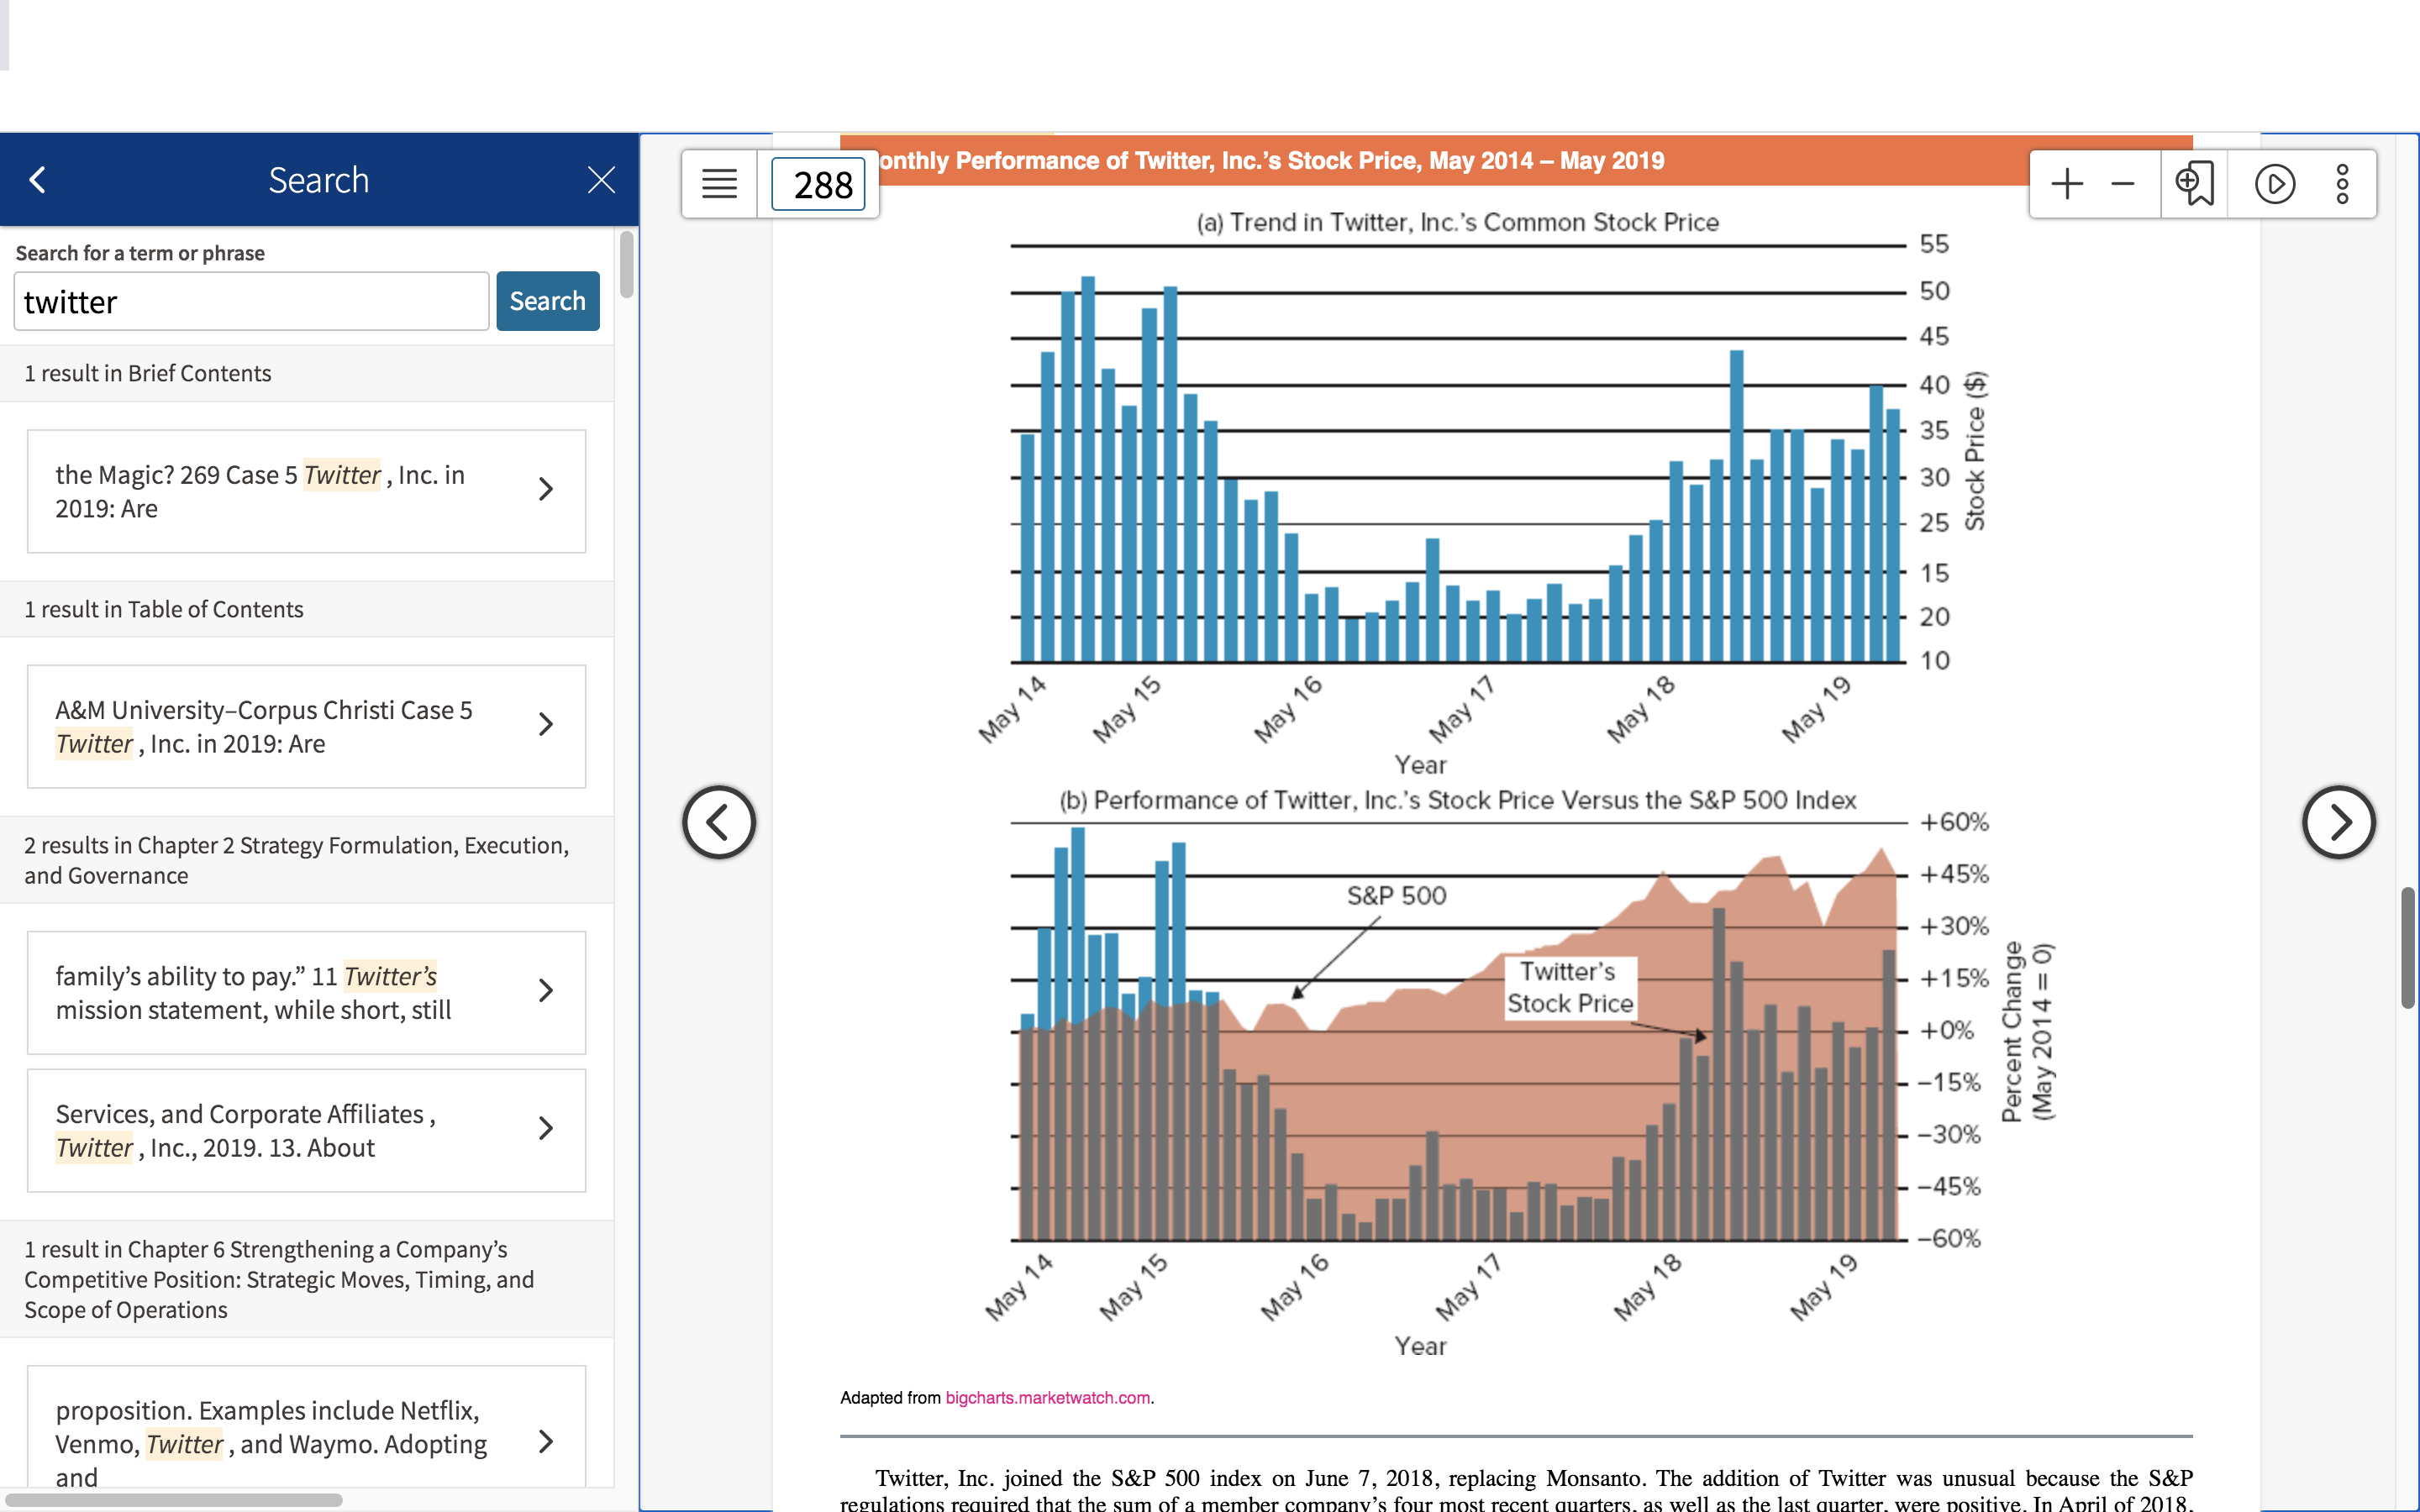This screenshot has height=1512, width=2420.
Task: Go to the previous page
Action: pos(719,822)
